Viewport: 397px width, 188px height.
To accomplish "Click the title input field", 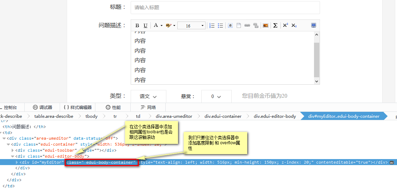I will point(225,7).
